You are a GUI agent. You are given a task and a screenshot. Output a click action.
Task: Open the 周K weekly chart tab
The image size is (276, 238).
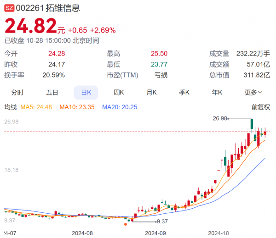pyautogui.click(x=119, y=93)
